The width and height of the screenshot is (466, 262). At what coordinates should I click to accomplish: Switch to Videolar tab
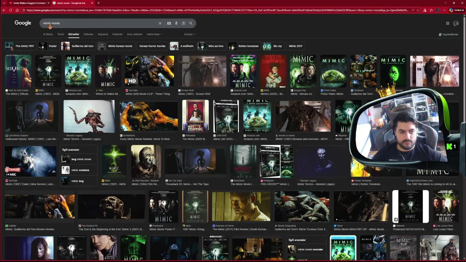coord(88,34)
